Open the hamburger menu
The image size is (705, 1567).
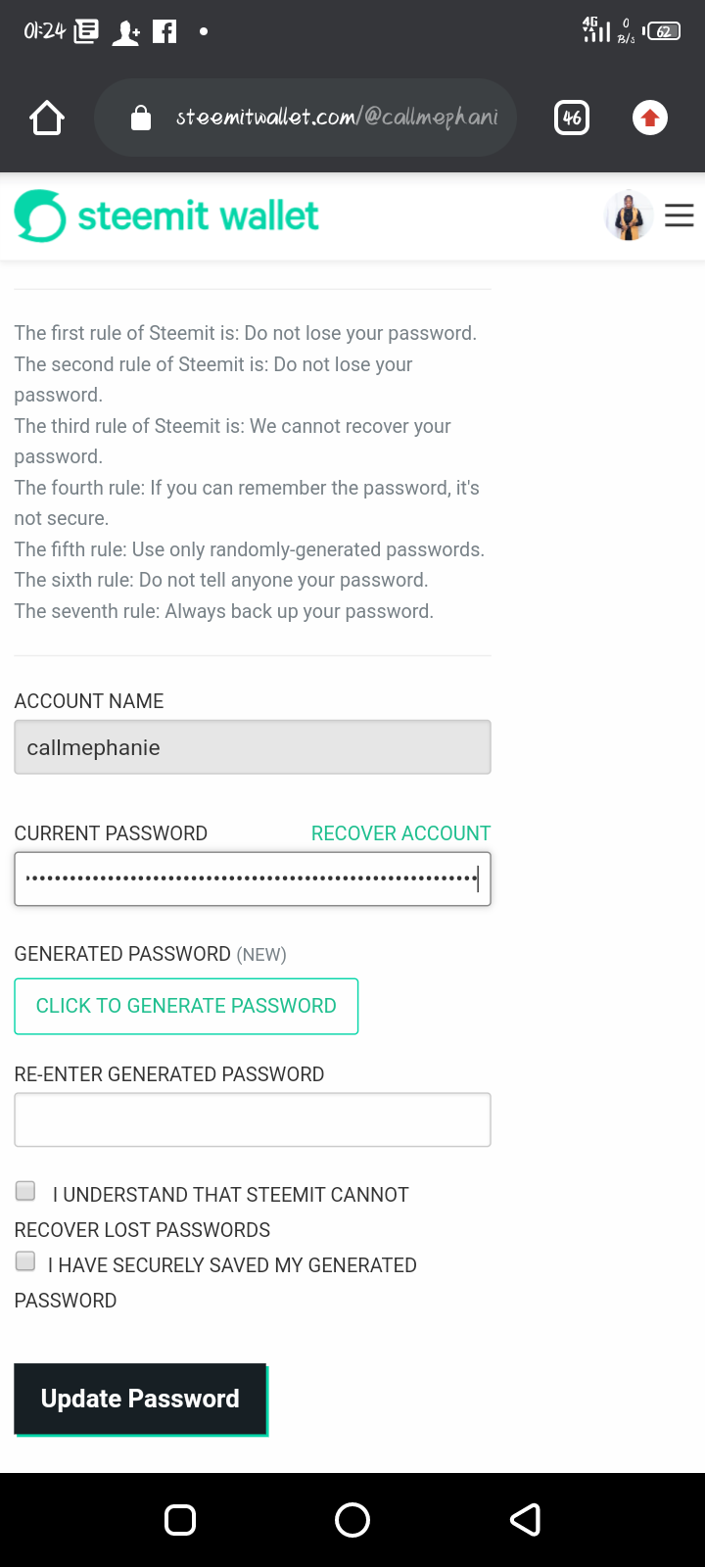click(x=680, y=215)
